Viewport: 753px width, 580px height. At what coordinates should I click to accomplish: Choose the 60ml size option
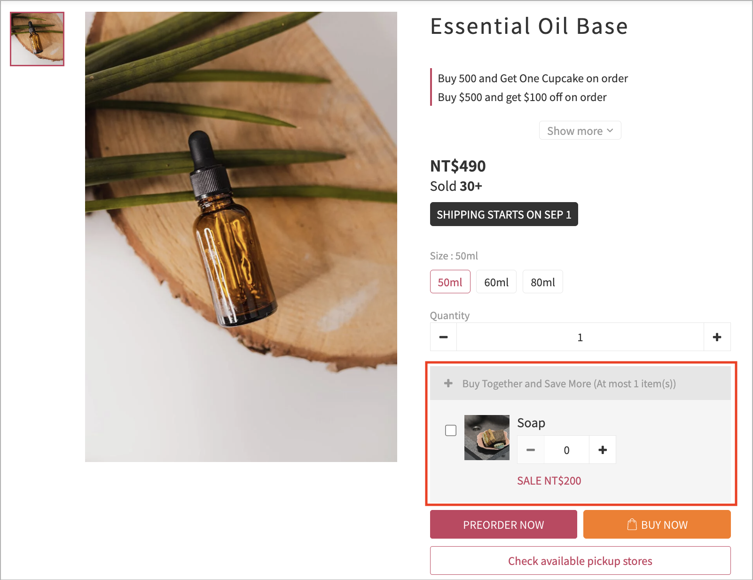pos(496,282)
